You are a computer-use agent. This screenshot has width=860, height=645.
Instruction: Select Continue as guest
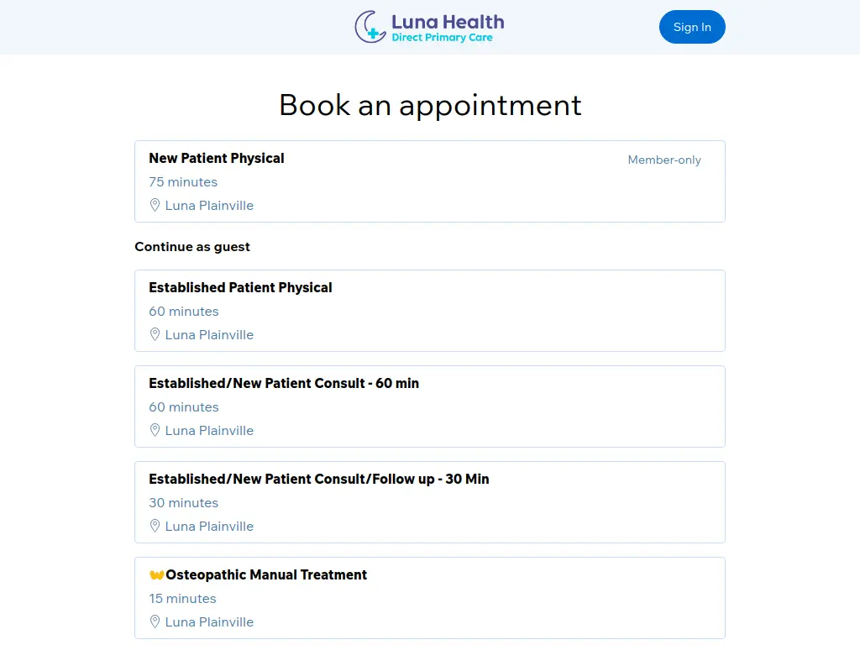point(191,246)
